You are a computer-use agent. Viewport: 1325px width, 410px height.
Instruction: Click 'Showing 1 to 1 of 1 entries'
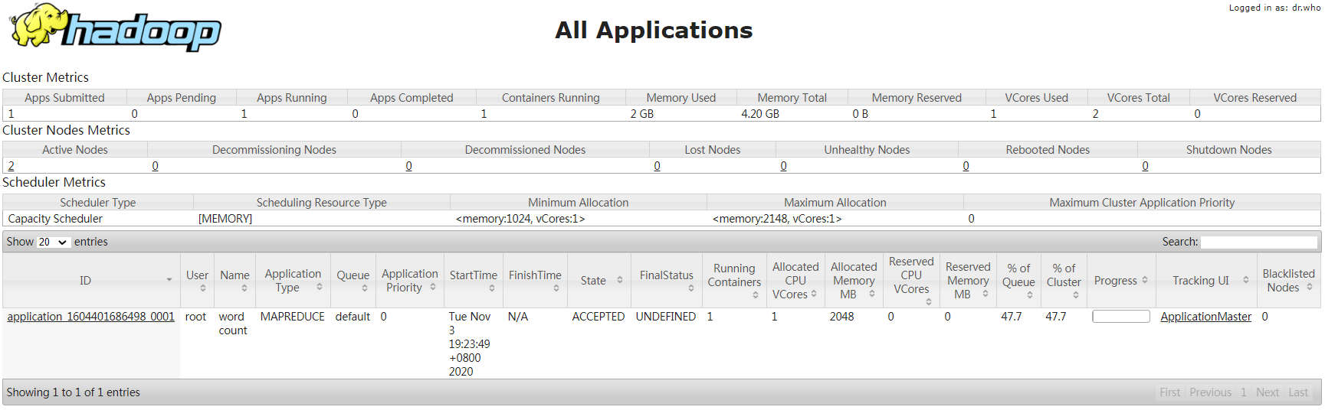click(74, 392)
